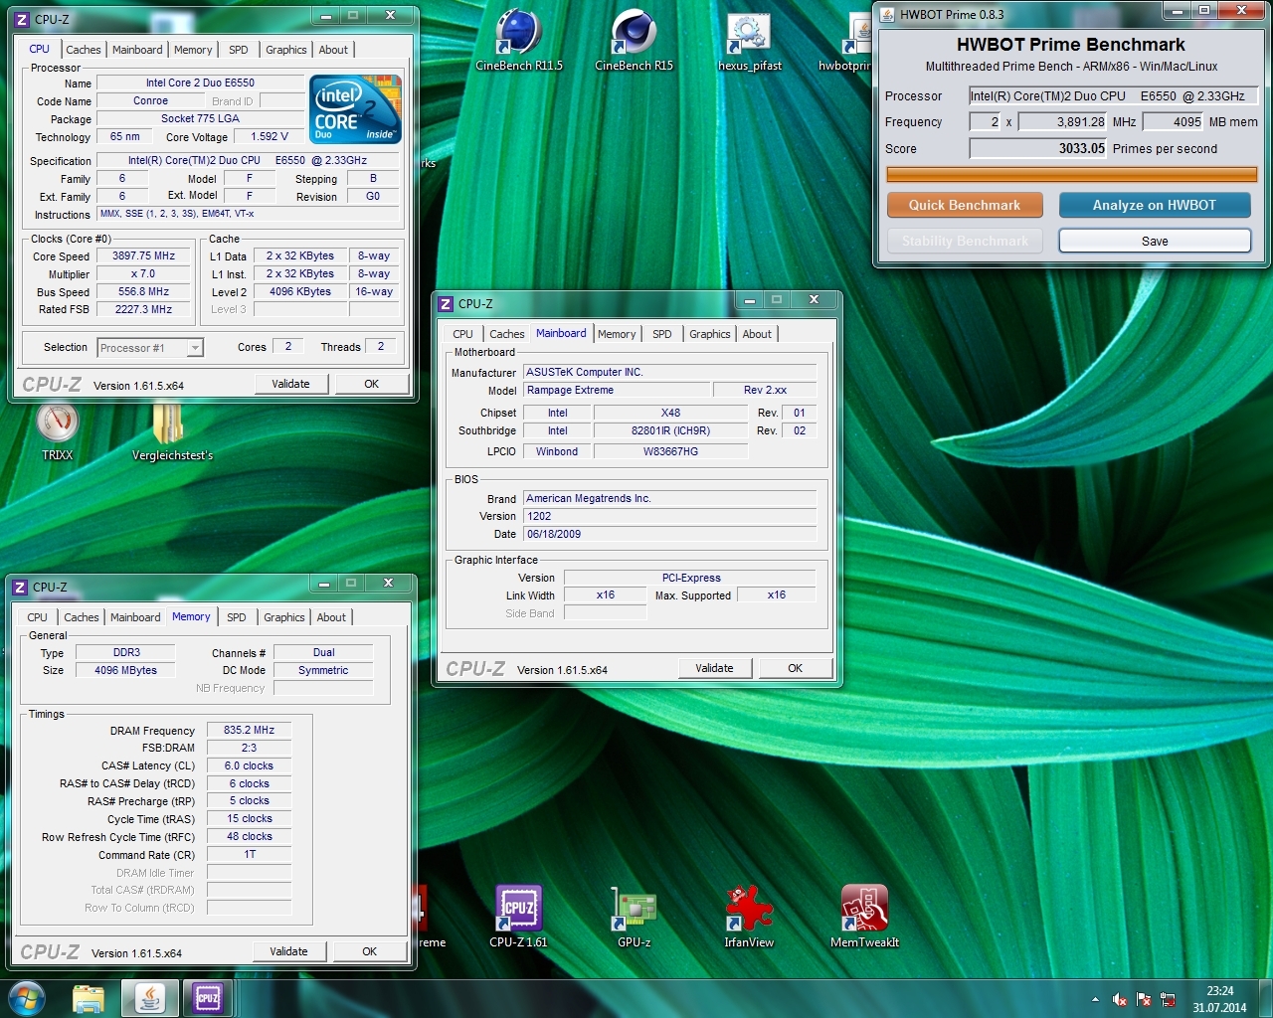Click the Code Name value Conroe
Screen dimensions: 1273x1018
tap(150, 101)
